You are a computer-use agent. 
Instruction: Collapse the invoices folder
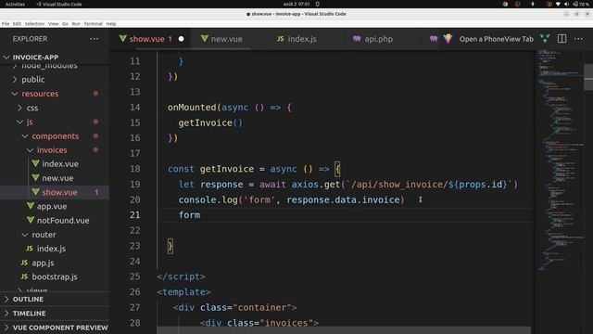click(52, 150)
